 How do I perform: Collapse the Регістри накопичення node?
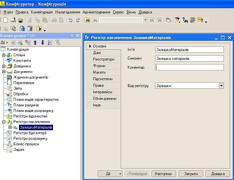4,122
